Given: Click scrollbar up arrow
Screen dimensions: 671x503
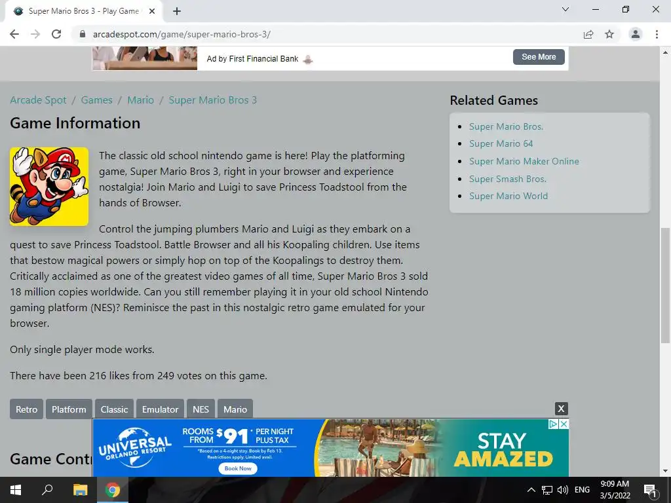Looking at the screenshot, I should click(665, 52).
